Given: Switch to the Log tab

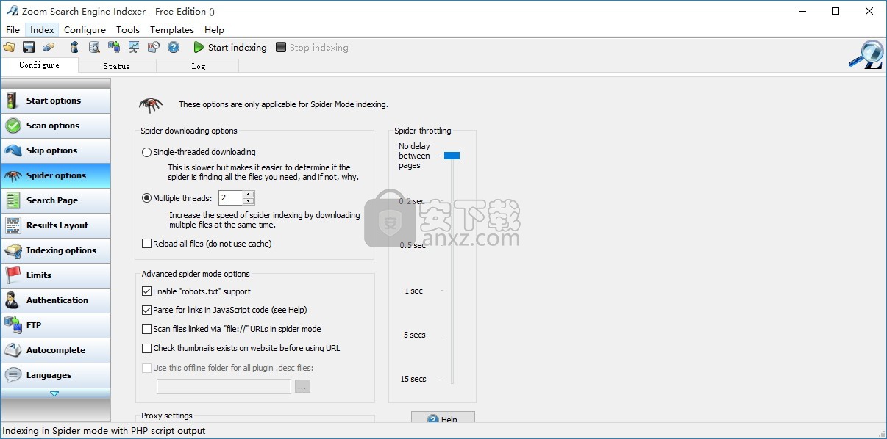Looking at the screenshot, I should click(199, 66).
